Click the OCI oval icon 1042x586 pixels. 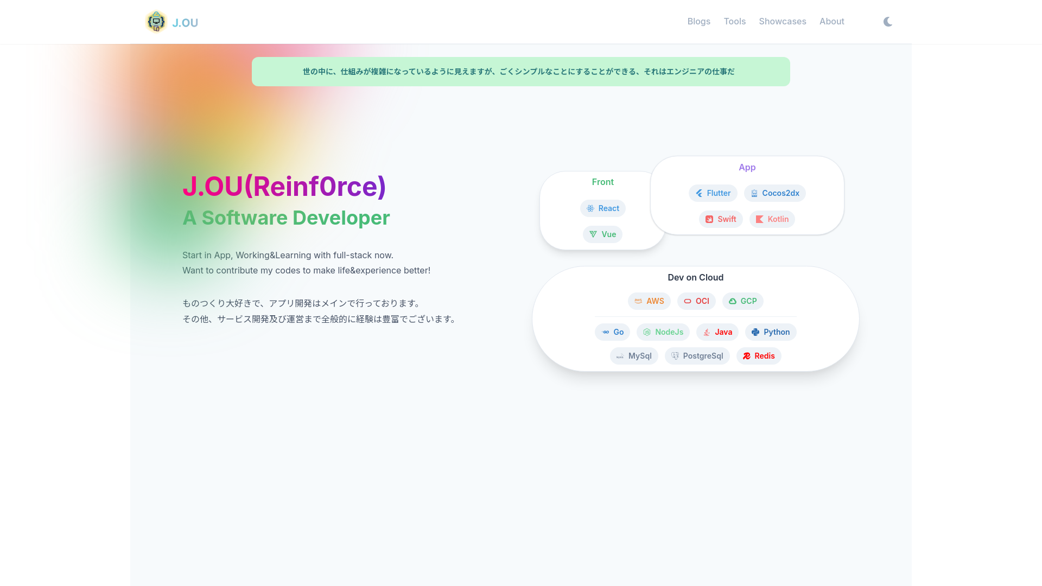coord(688,301)
